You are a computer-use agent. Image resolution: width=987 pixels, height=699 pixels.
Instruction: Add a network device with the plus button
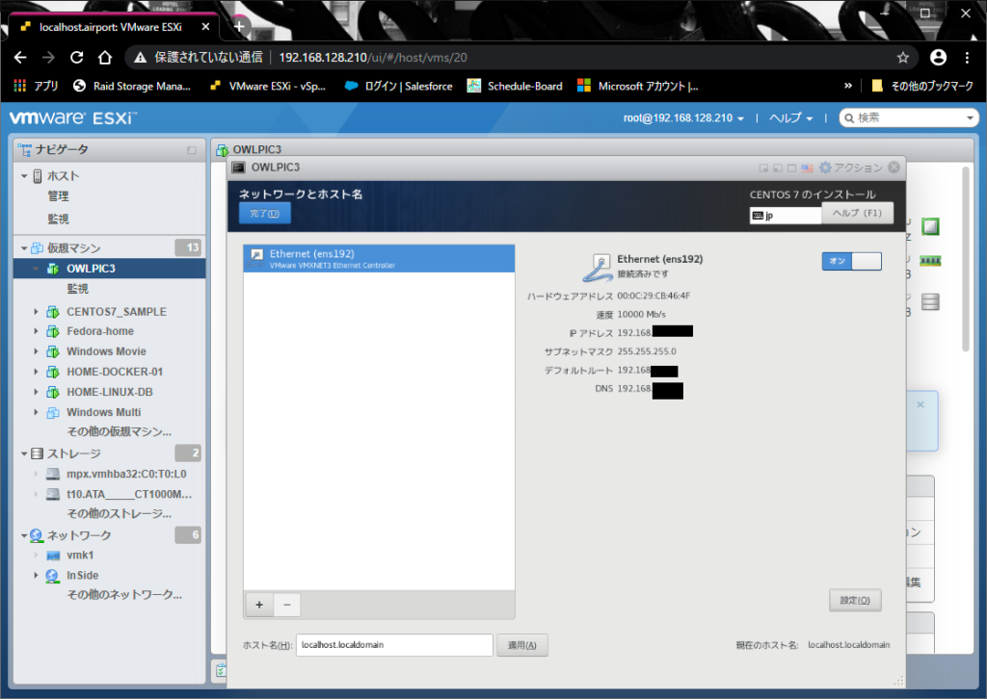[x=259, y=605]
